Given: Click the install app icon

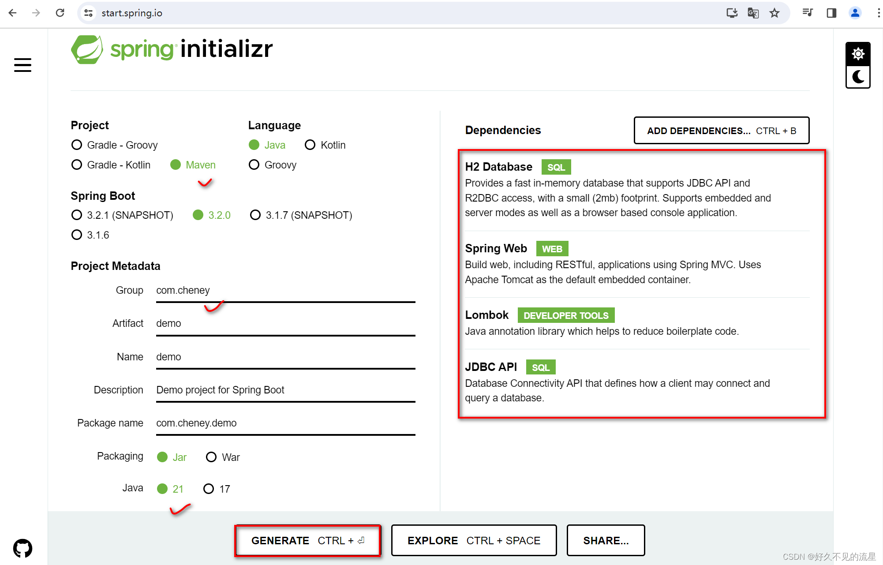Looking at the screenshot, I should coord(732,13).
